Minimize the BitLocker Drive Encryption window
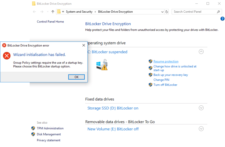 coord(197,4)
